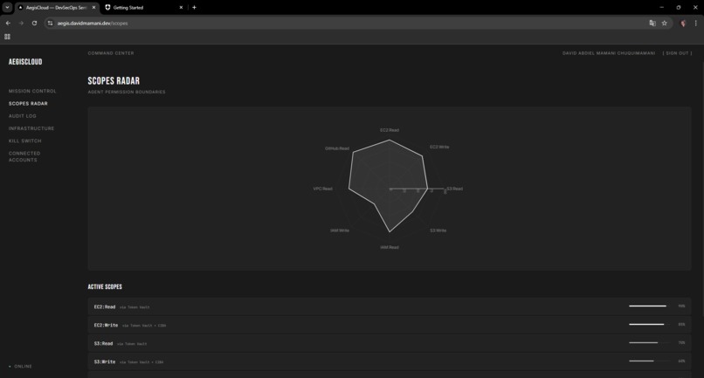
Task: Close the AegisCloud tab
Action: [x=93, y=7]
